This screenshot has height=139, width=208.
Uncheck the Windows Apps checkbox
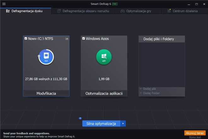(x=84, y=39)
